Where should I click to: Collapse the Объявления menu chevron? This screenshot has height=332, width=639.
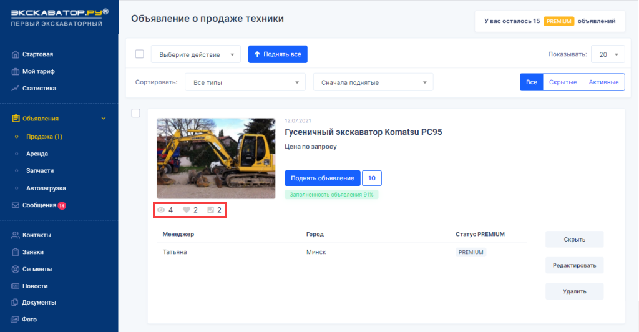click(x=104, y=119)
